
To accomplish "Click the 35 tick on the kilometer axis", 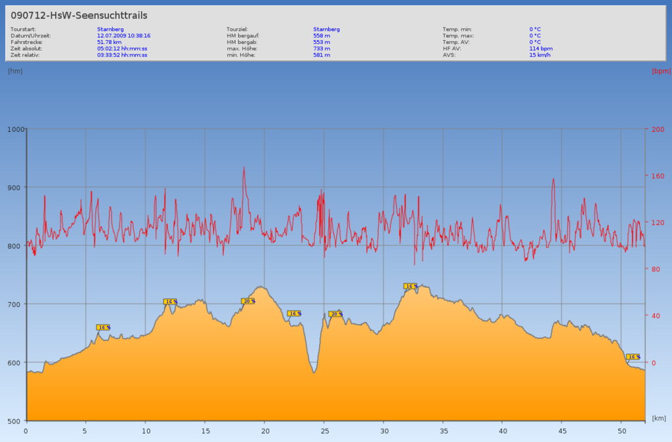I will (x=444, y=432).
